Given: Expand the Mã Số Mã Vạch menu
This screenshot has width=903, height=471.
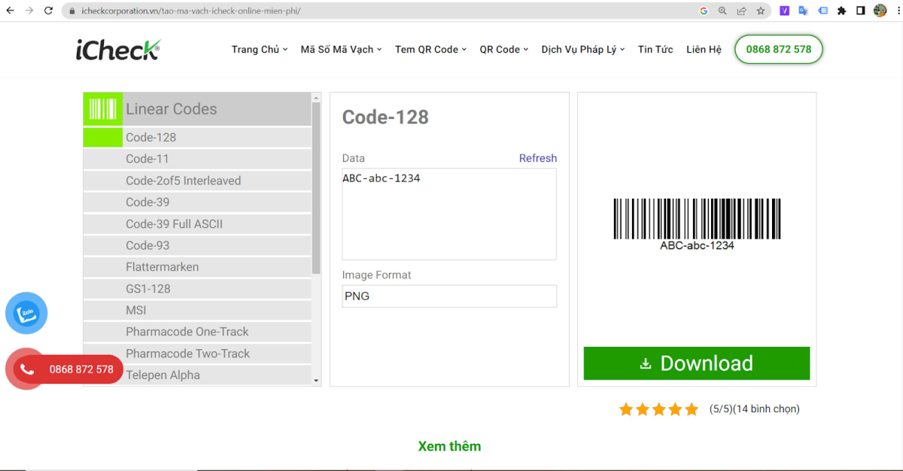Looking at the screenshot, I should (x=341, y=50).
